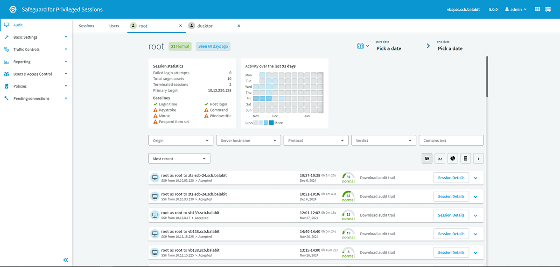Pick a start date field

389,49
